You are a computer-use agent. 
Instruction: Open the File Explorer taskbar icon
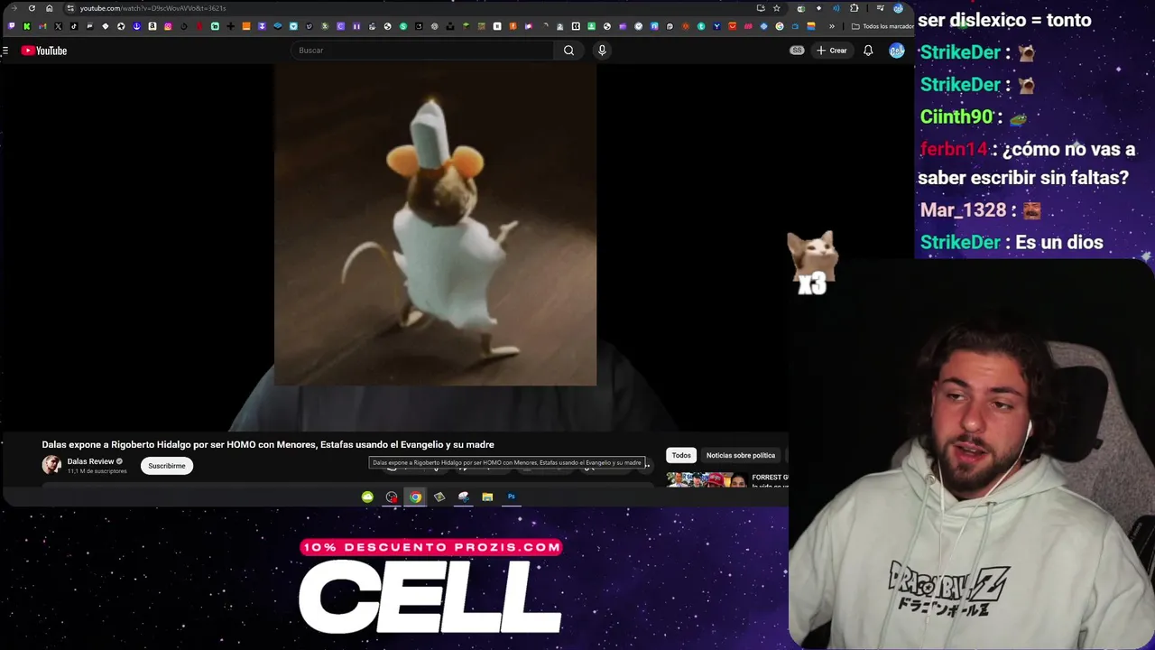pos(487,497)
